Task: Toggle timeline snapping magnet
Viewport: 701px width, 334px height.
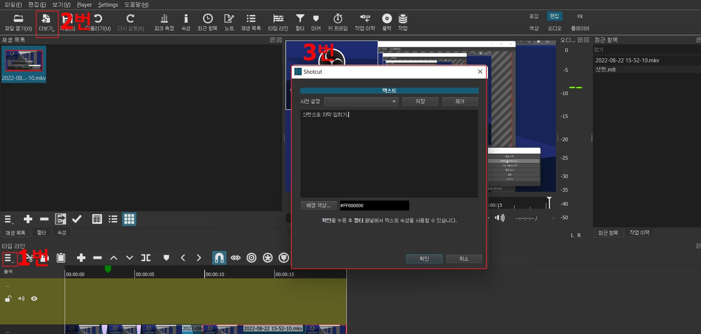Action: (219, 258)
